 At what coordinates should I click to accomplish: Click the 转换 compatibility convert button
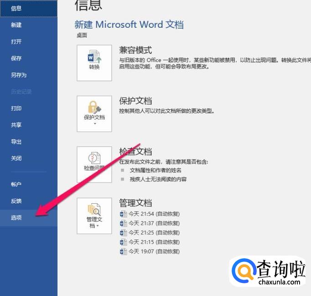[94, 63]
